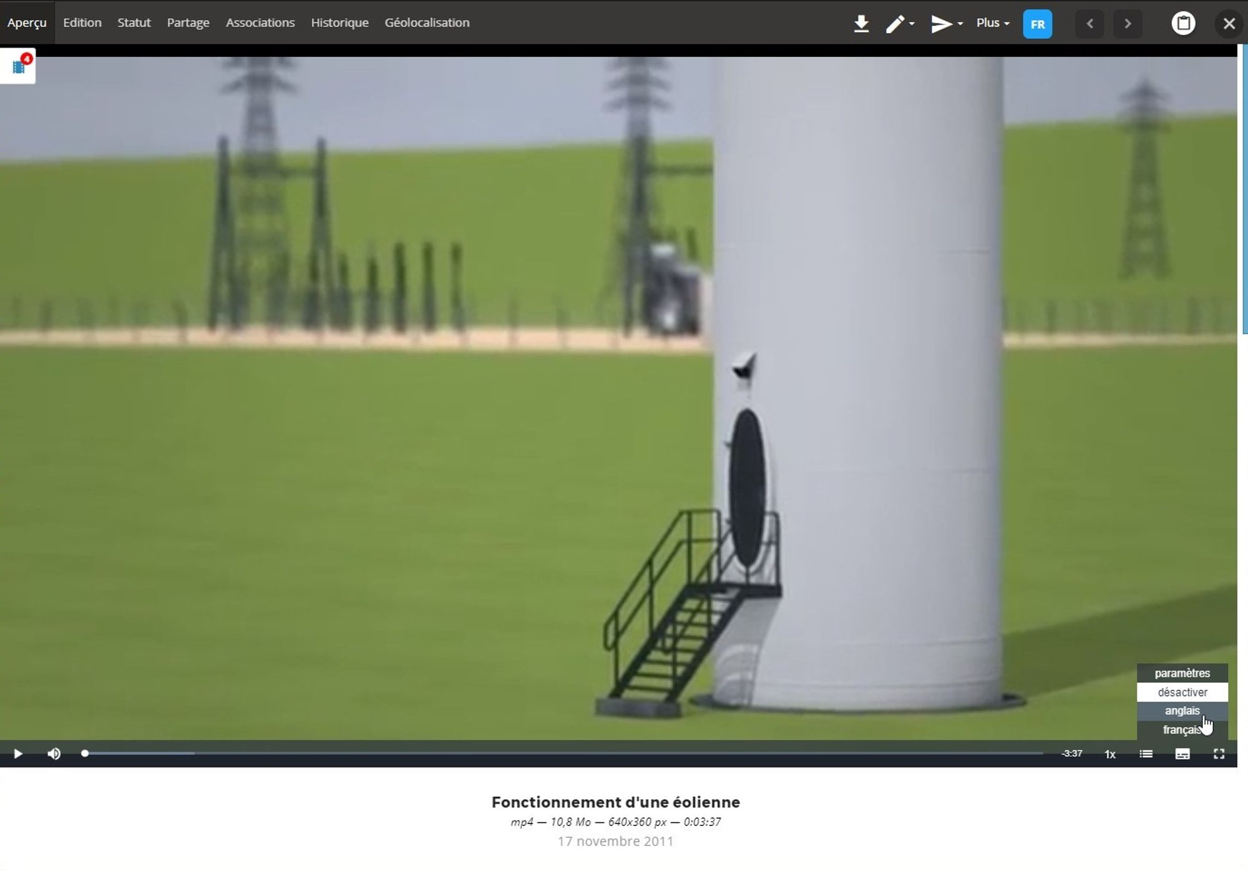Open subtitle paramètres

[1182, 673]
